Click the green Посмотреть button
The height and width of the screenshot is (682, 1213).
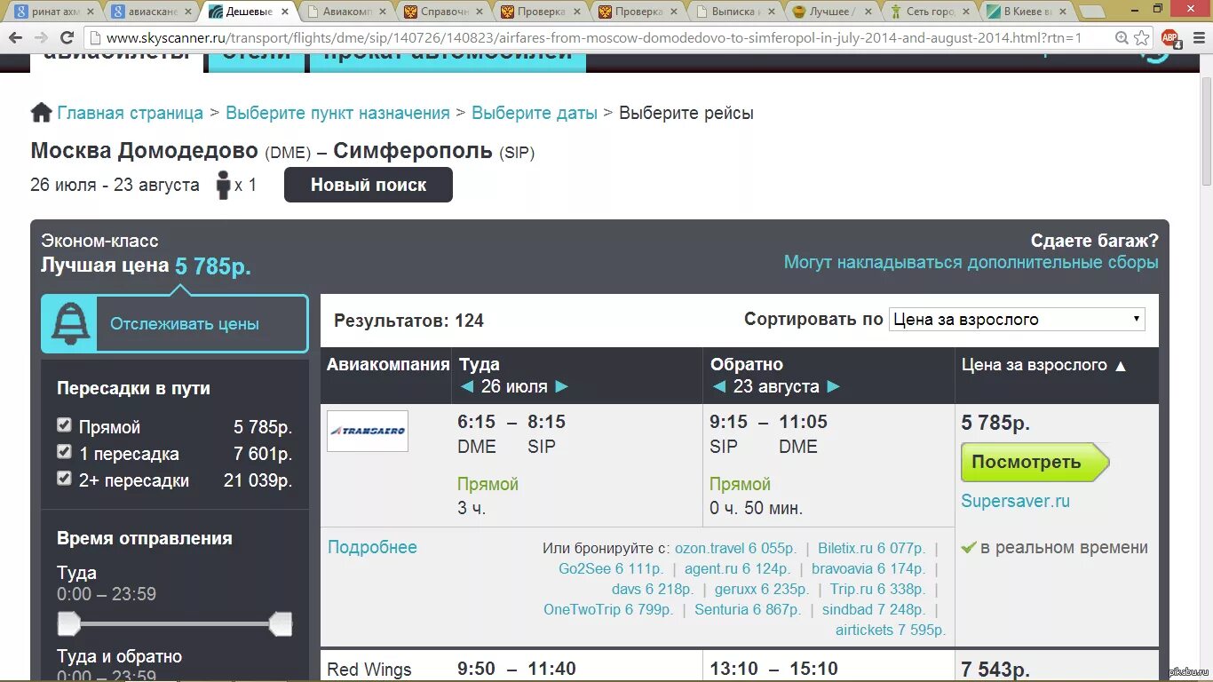[x=1035, y=462]
